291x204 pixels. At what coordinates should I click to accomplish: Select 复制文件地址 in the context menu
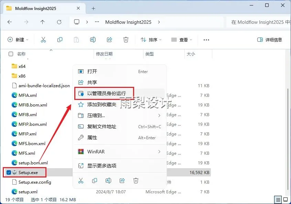point(120,127)
